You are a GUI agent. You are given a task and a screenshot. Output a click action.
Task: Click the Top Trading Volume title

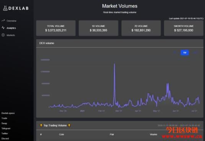55,125
